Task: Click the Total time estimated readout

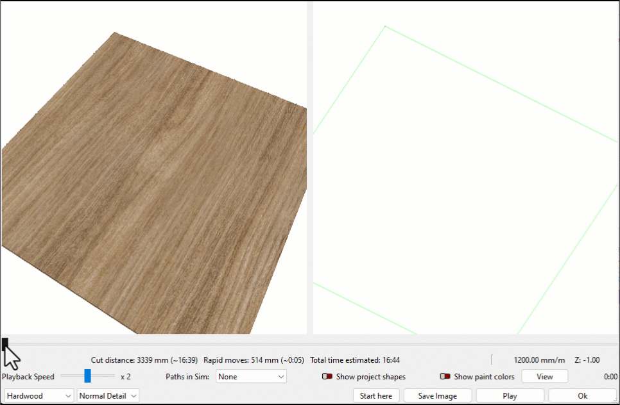Action: [355, 360]
